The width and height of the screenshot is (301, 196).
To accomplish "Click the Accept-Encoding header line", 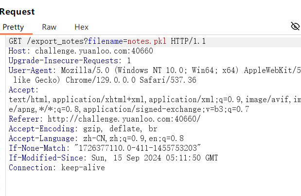I will click(x=83, y=129).
